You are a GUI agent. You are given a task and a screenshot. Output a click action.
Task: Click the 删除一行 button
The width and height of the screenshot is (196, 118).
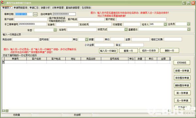tap(170, 51)
